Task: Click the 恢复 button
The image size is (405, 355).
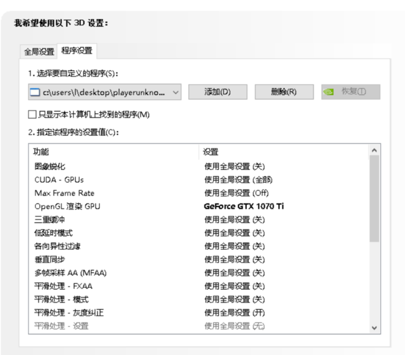Action: pos(351,92)
